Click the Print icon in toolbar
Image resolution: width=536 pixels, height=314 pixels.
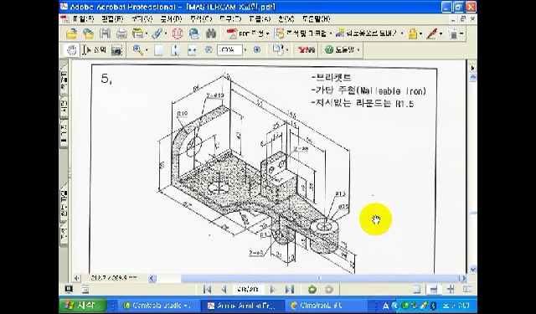coord(121,33)
